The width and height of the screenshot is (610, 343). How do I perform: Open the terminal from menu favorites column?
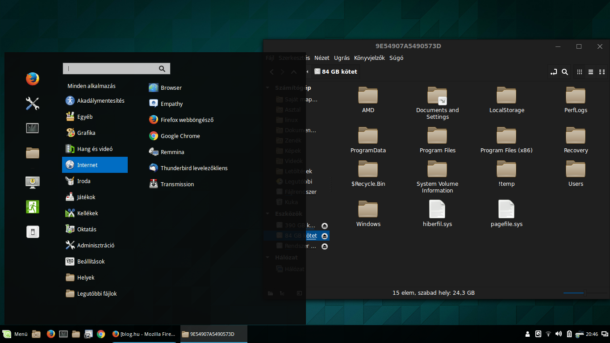click(x=32, y=128)
